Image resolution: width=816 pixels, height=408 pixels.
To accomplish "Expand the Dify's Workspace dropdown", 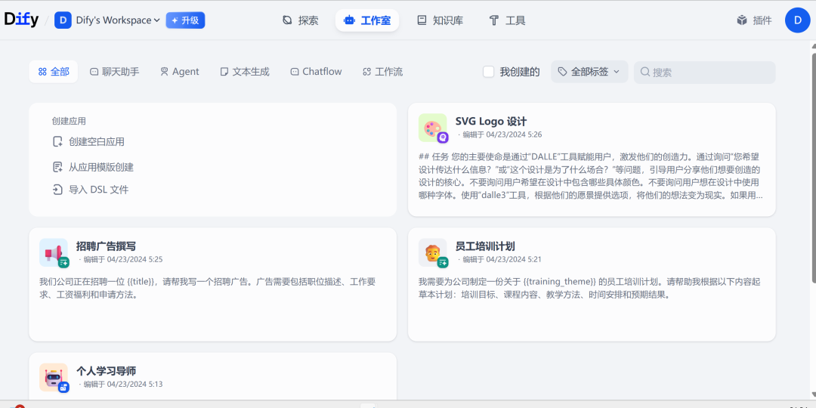I will point(118,20).
